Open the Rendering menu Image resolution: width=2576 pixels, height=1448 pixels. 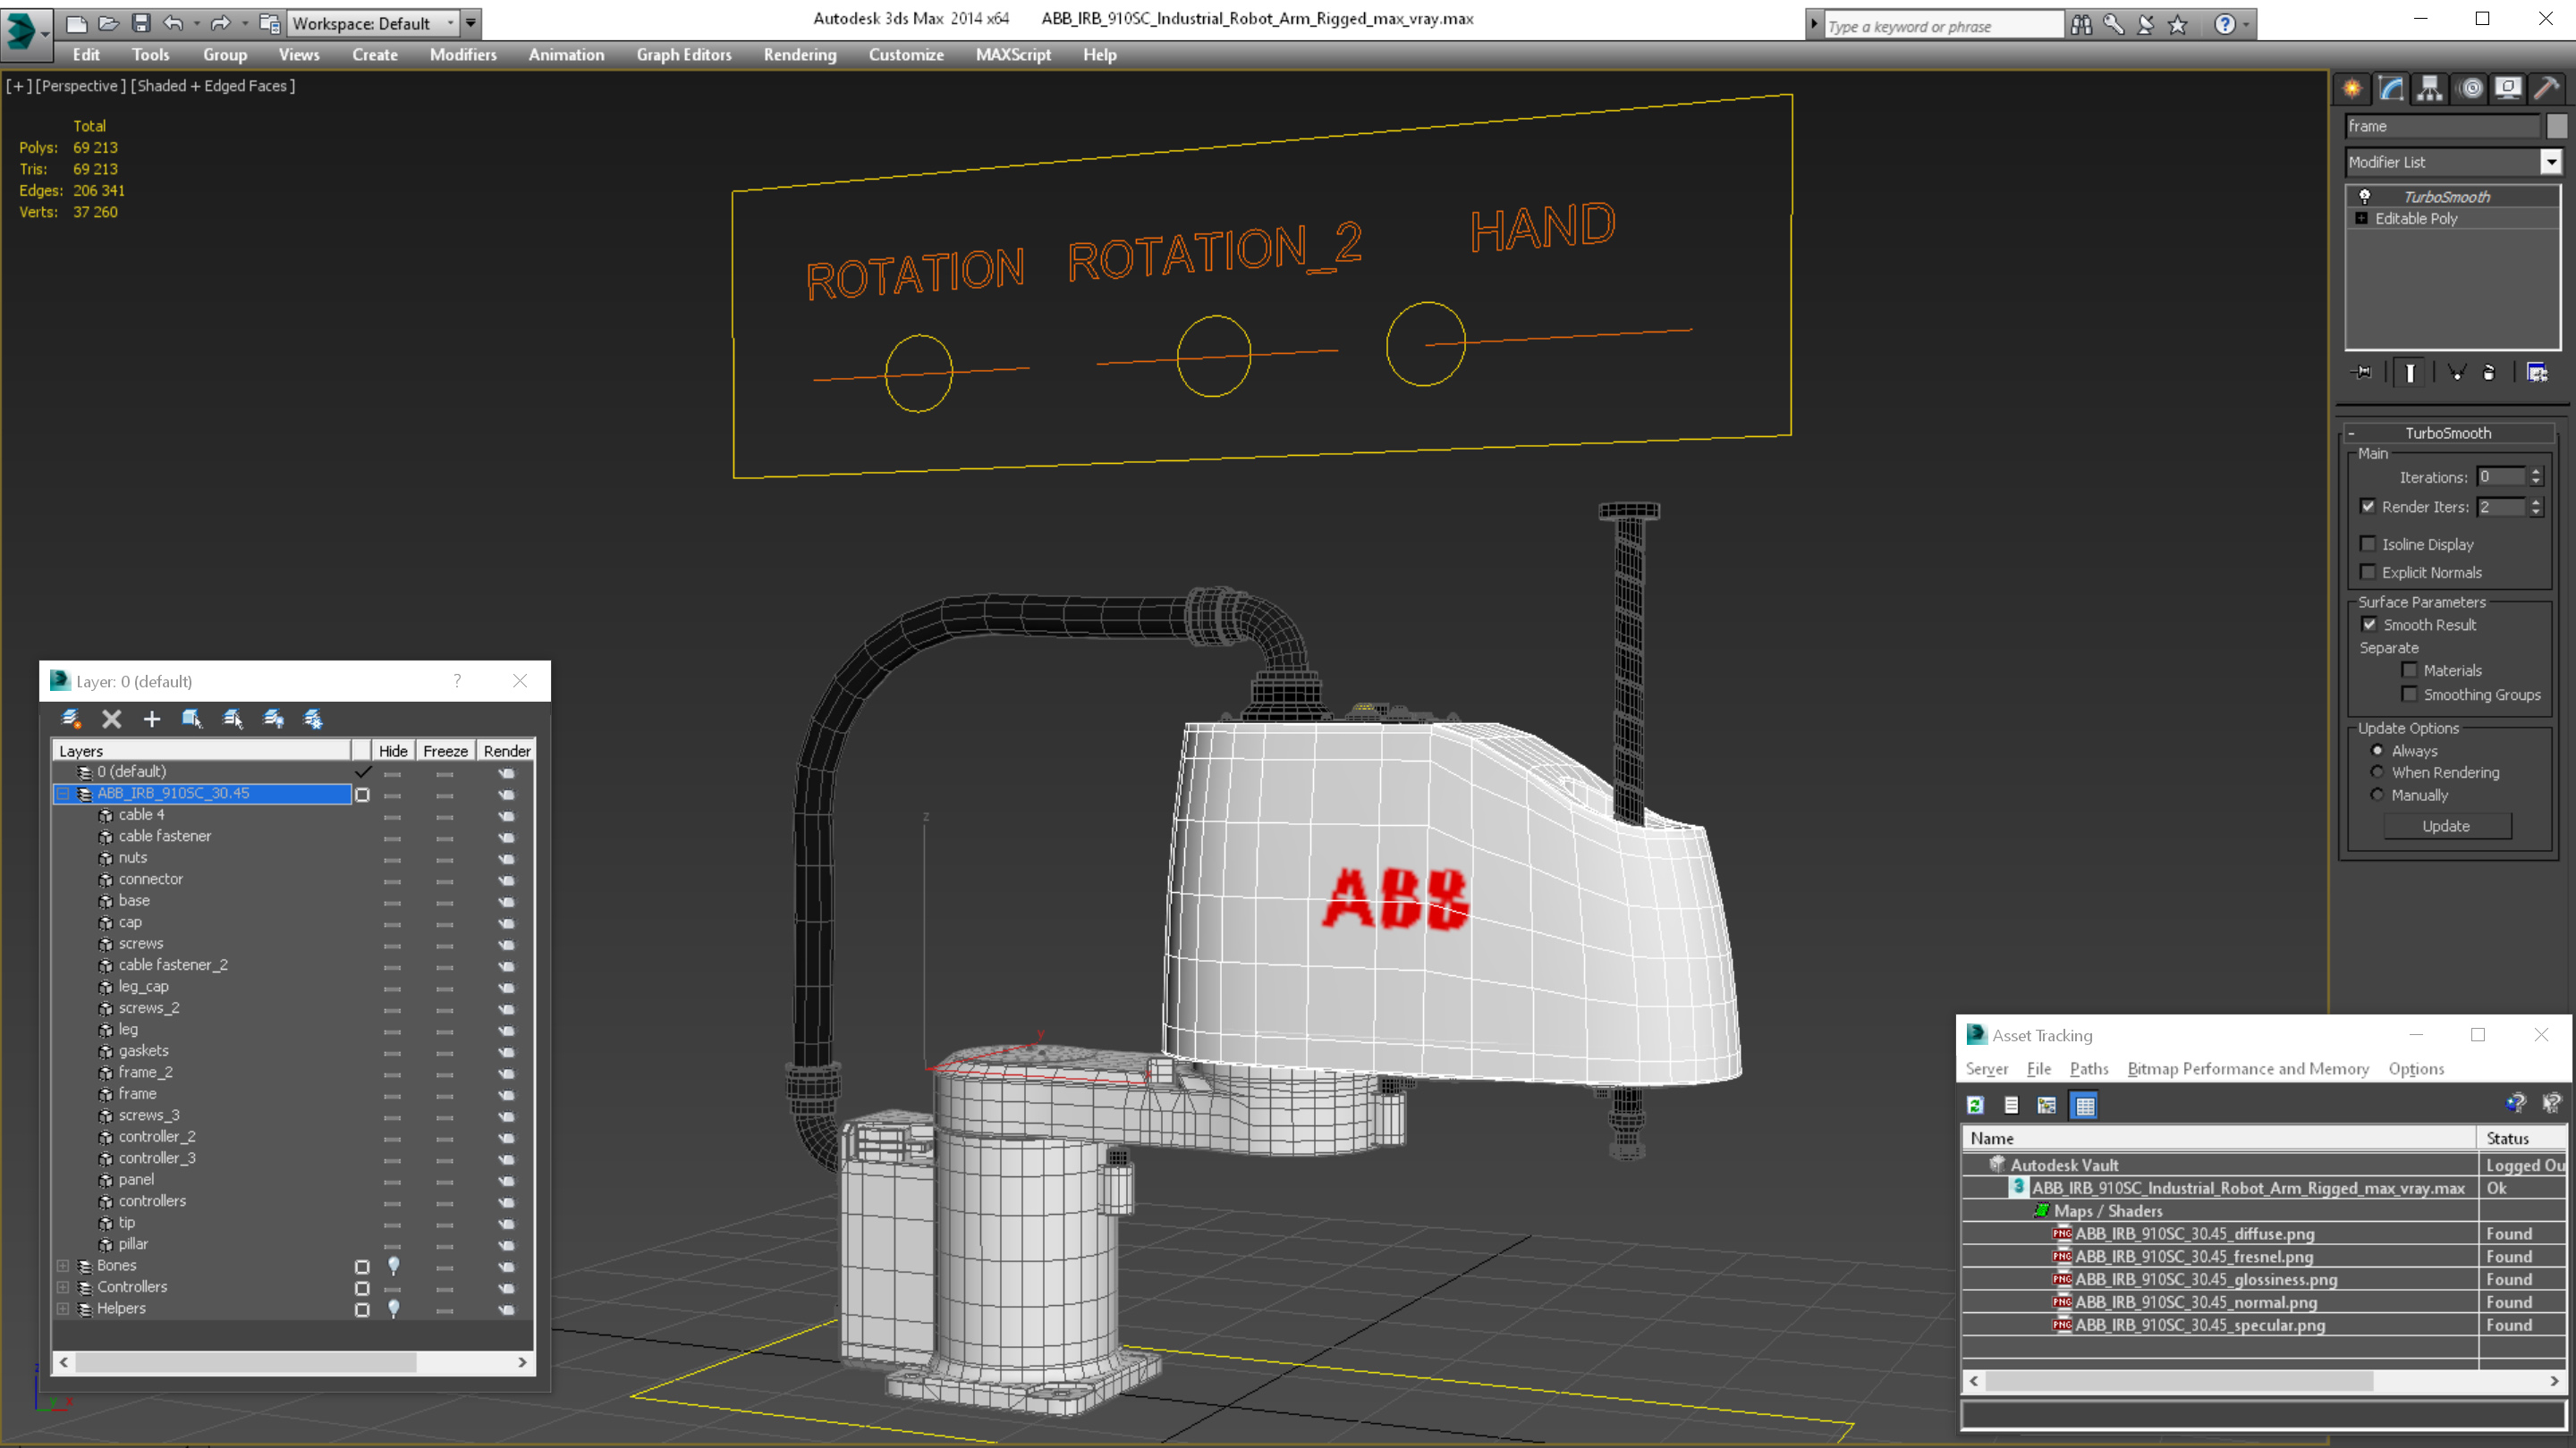coord(800,55)
